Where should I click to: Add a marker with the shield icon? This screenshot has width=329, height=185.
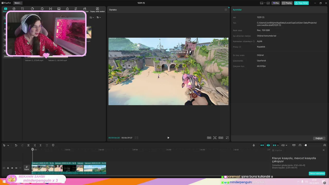pyautogui.click(x=53, y=145)
